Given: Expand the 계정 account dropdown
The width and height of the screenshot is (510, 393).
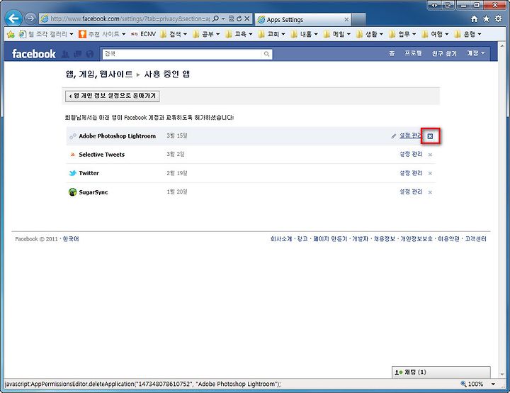Looking at the screenshot, I should (476, 53).
